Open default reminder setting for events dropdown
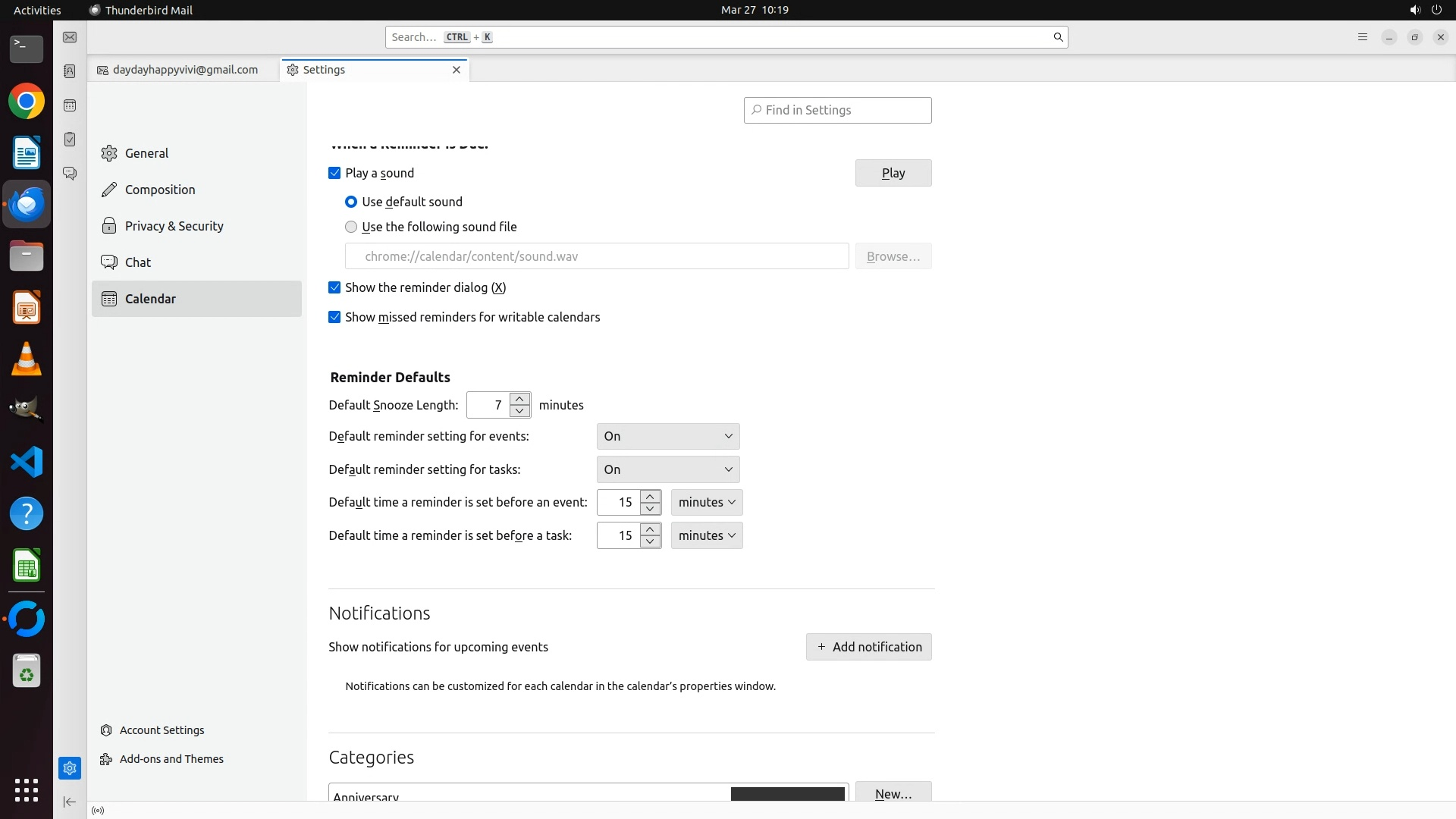 point(667,436)
